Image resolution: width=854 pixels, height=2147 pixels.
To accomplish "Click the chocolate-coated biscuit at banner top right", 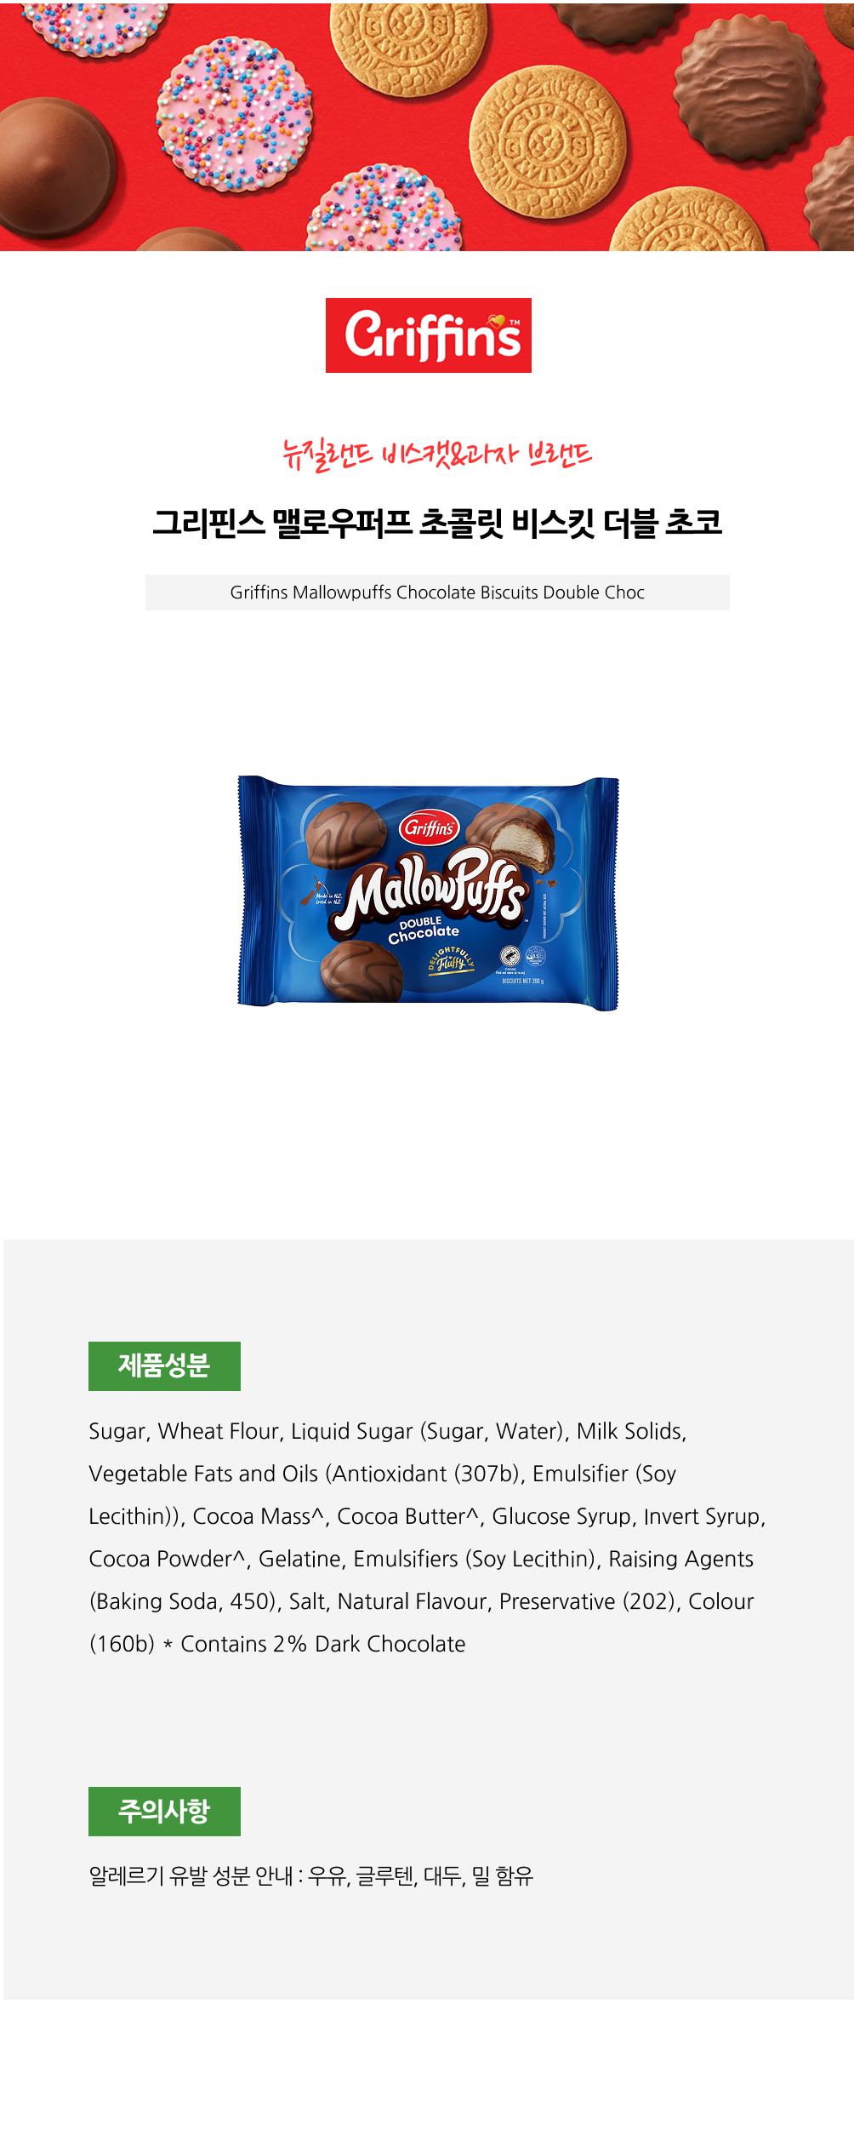I will pos(748,87).
